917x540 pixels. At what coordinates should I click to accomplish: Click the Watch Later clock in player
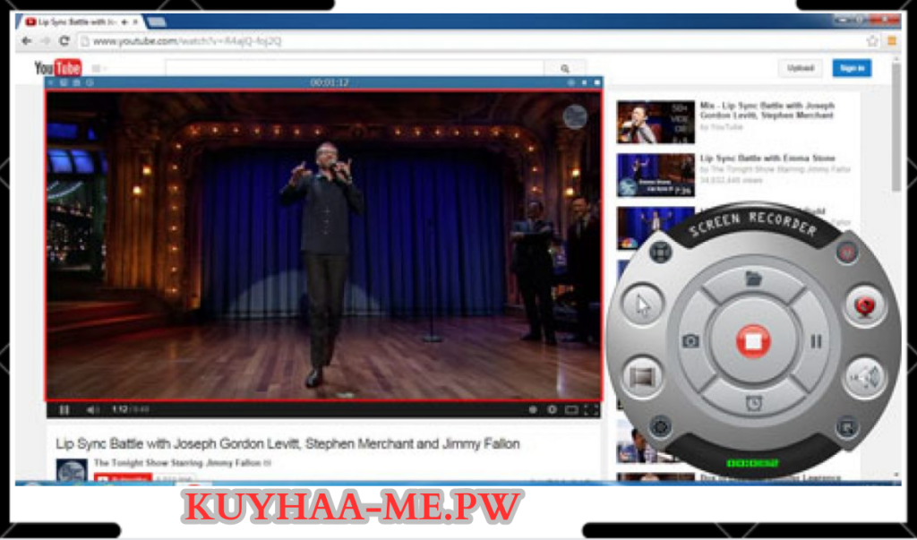tap(532, 409)
